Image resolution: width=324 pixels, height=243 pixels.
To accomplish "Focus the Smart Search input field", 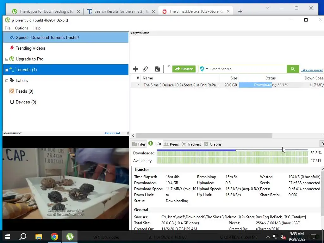I will point(248,69).
